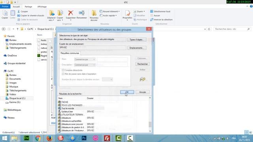Screen dimensions: 253x142
Task: Click the Annuler button
Action: click(x=142, y=92)
